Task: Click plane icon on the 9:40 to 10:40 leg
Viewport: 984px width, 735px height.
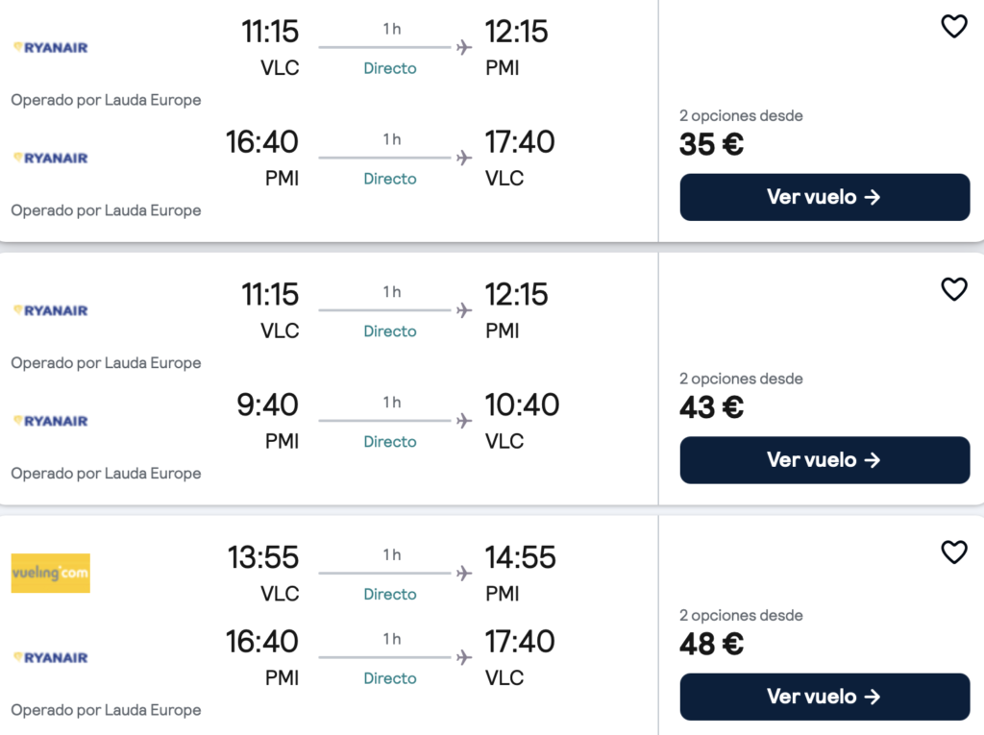Action: [464, 421]
